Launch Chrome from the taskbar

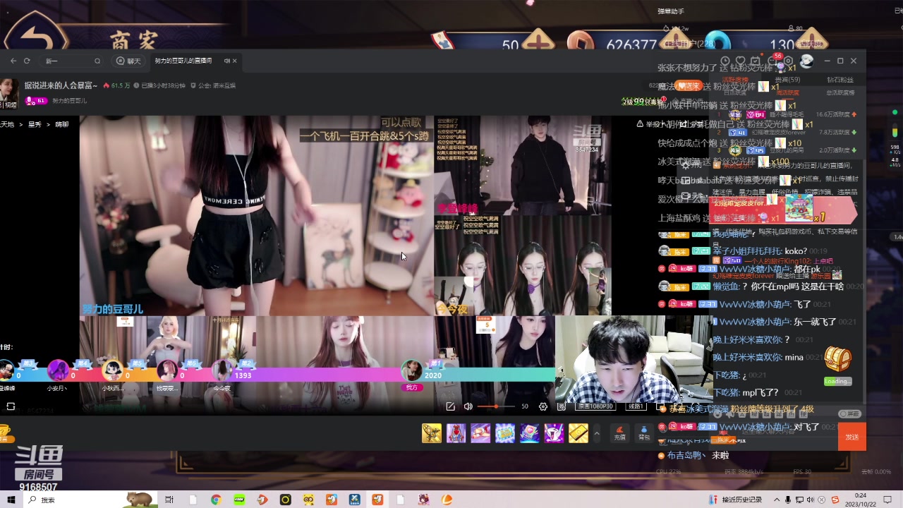216,500
